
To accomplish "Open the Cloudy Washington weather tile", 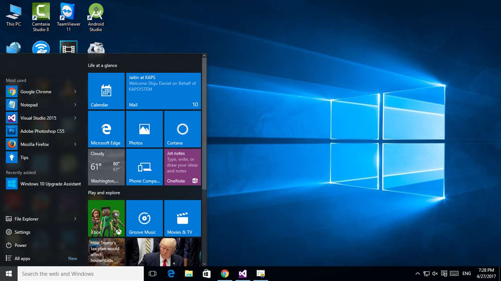I will (x=106, y=167).
